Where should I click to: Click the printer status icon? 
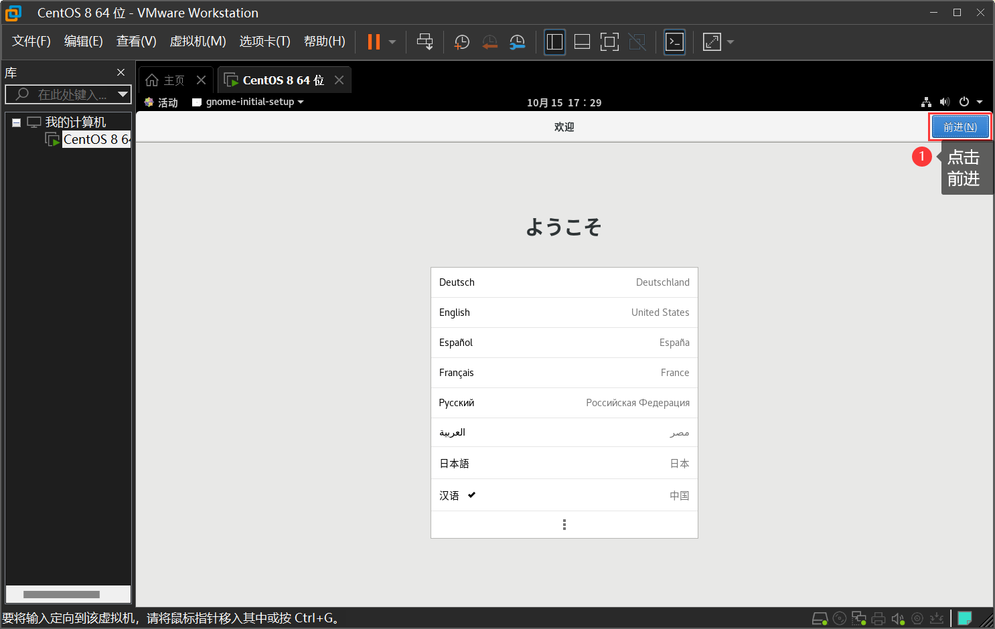[878, 619]
